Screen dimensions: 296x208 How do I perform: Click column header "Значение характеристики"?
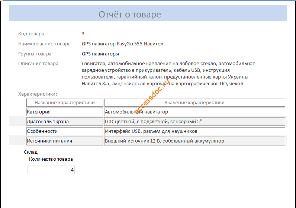click(194, 103)
